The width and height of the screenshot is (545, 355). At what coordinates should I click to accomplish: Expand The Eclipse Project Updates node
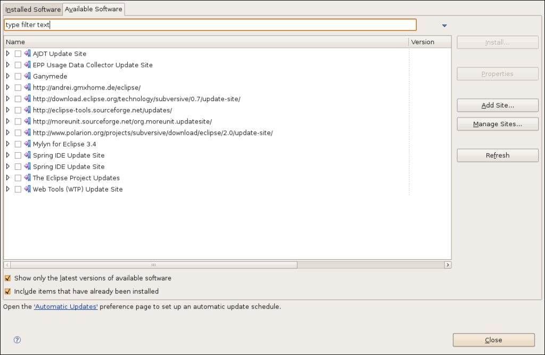click(8, 178)
